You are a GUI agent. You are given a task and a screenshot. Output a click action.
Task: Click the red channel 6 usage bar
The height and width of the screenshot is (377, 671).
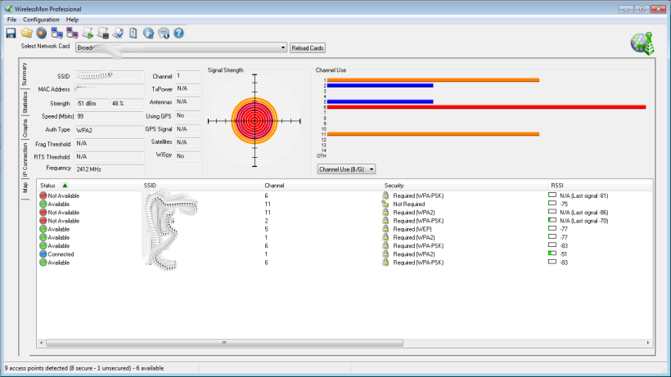[x=486, y=107]
